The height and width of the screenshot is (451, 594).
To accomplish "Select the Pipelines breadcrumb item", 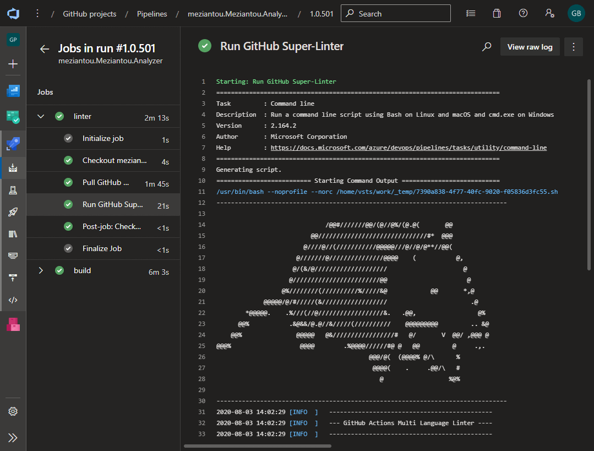I will [152, 14].
